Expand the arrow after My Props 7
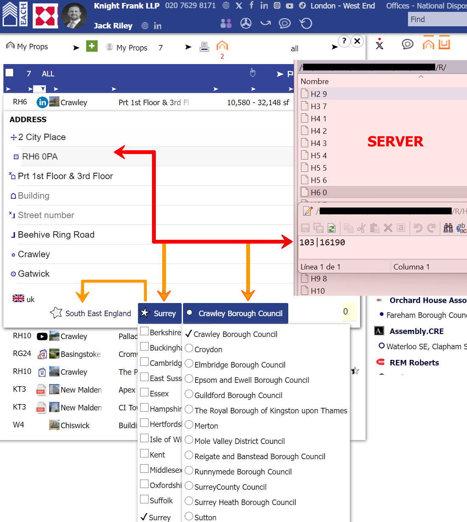The width and height of the screenshot is (467, 522). click(188, 47)
